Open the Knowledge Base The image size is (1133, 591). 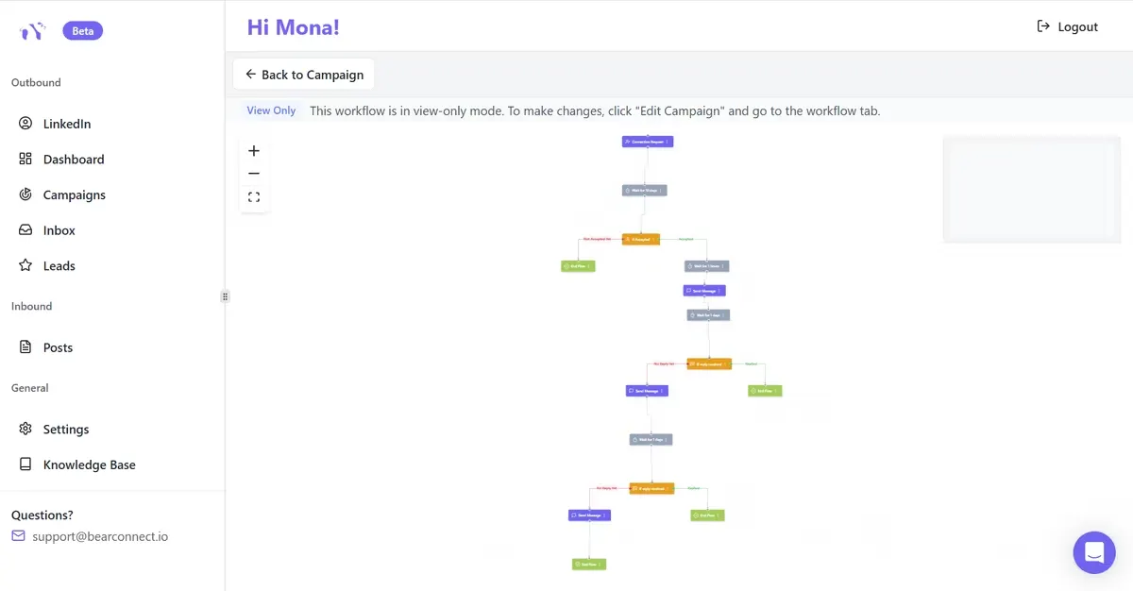coord(89,464)
